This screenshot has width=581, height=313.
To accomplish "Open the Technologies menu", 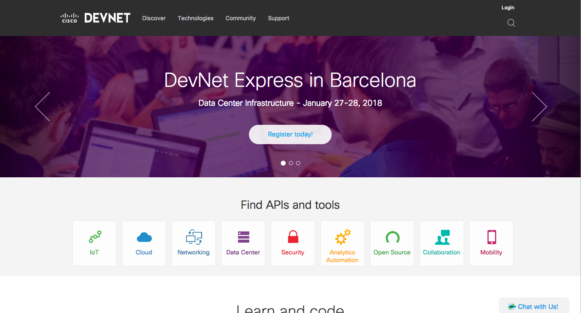I will [x=196, y=18].
